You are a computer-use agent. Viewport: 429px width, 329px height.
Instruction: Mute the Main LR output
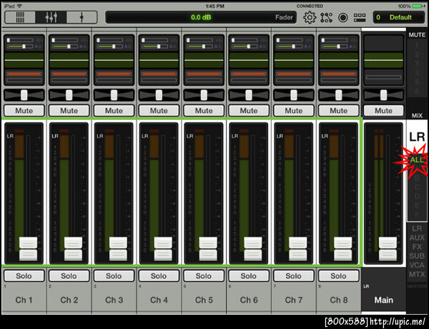click(383, 111)
